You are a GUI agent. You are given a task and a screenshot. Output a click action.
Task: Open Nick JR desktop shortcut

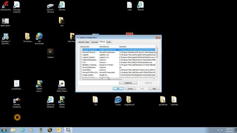pos(141,6)
